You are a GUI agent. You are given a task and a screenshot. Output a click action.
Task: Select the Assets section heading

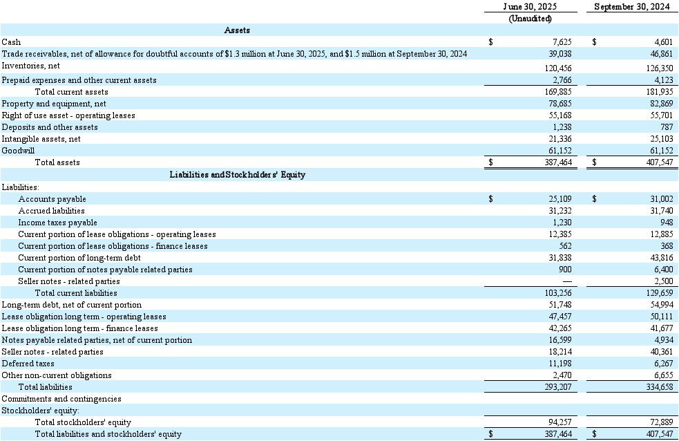[x=237, y=30]
